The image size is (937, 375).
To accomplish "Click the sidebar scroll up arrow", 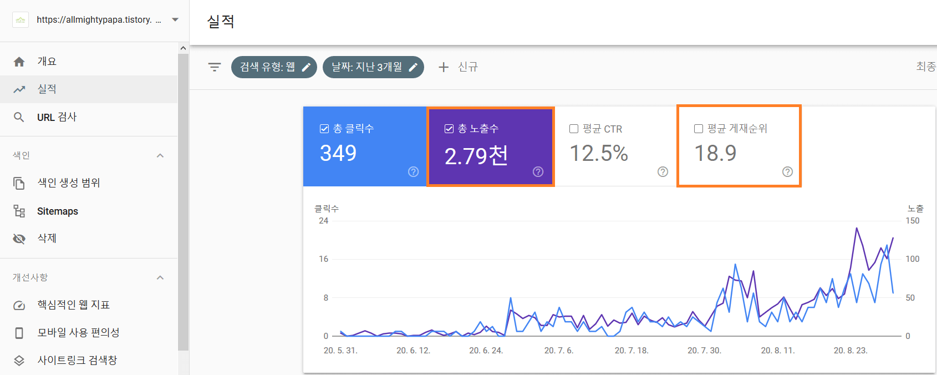I will (x=184, y=48).
